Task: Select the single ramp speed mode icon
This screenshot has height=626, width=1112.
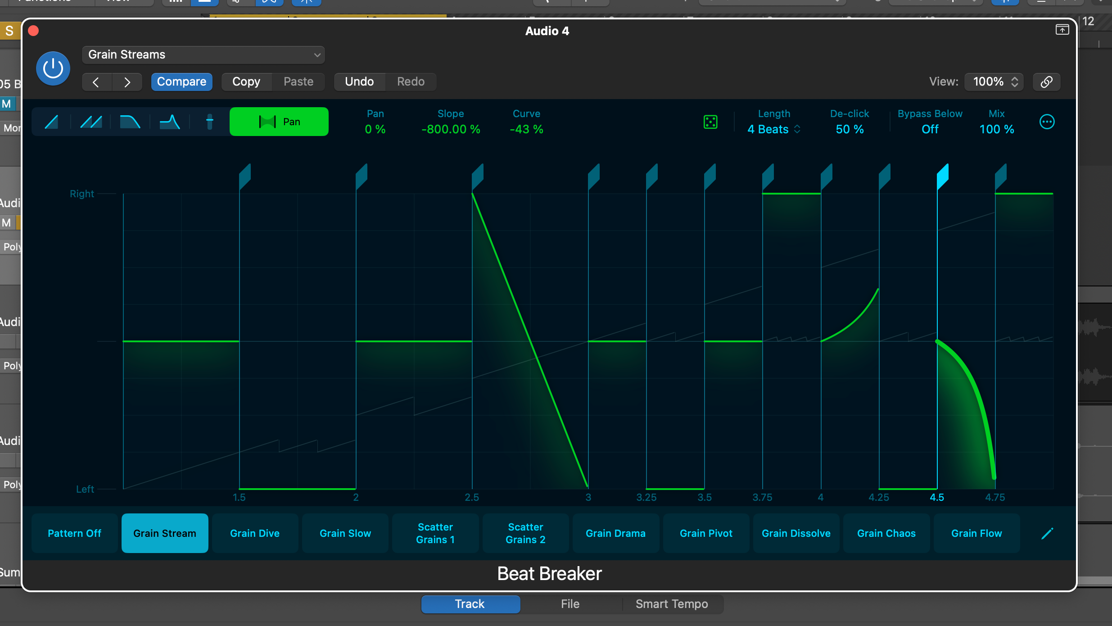Action: click(51, 122)
